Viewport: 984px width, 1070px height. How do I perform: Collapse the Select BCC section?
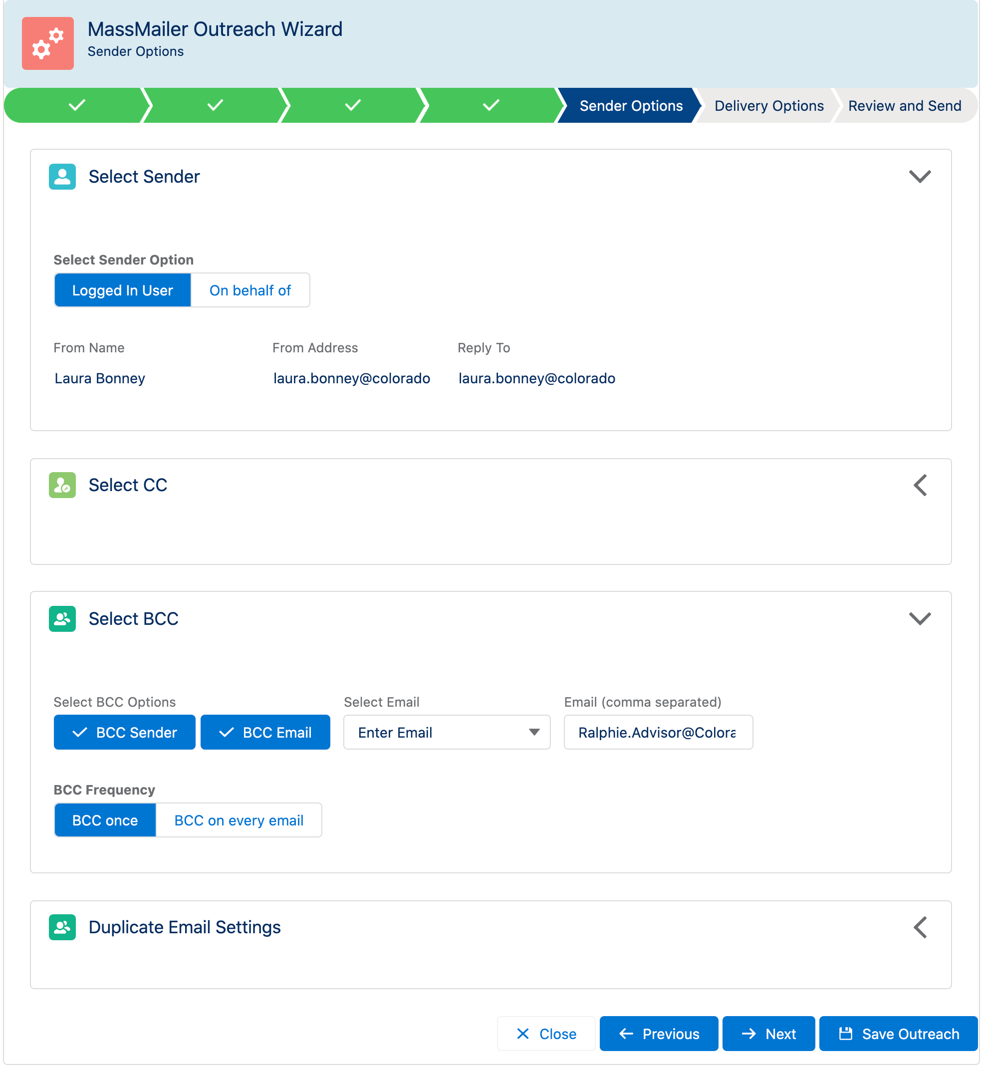[x=920, y=619]
